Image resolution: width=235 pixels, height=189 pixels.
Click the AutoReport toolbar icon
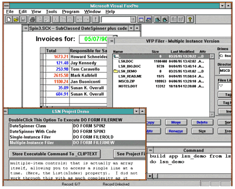pyautogui.click(x=181, y=19)
